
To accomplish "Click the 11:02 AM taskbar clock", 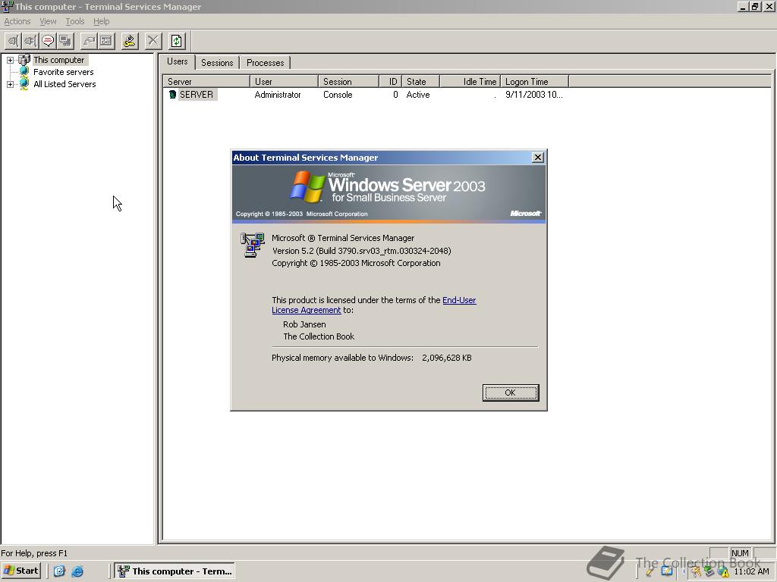I will tap(751, 571).
